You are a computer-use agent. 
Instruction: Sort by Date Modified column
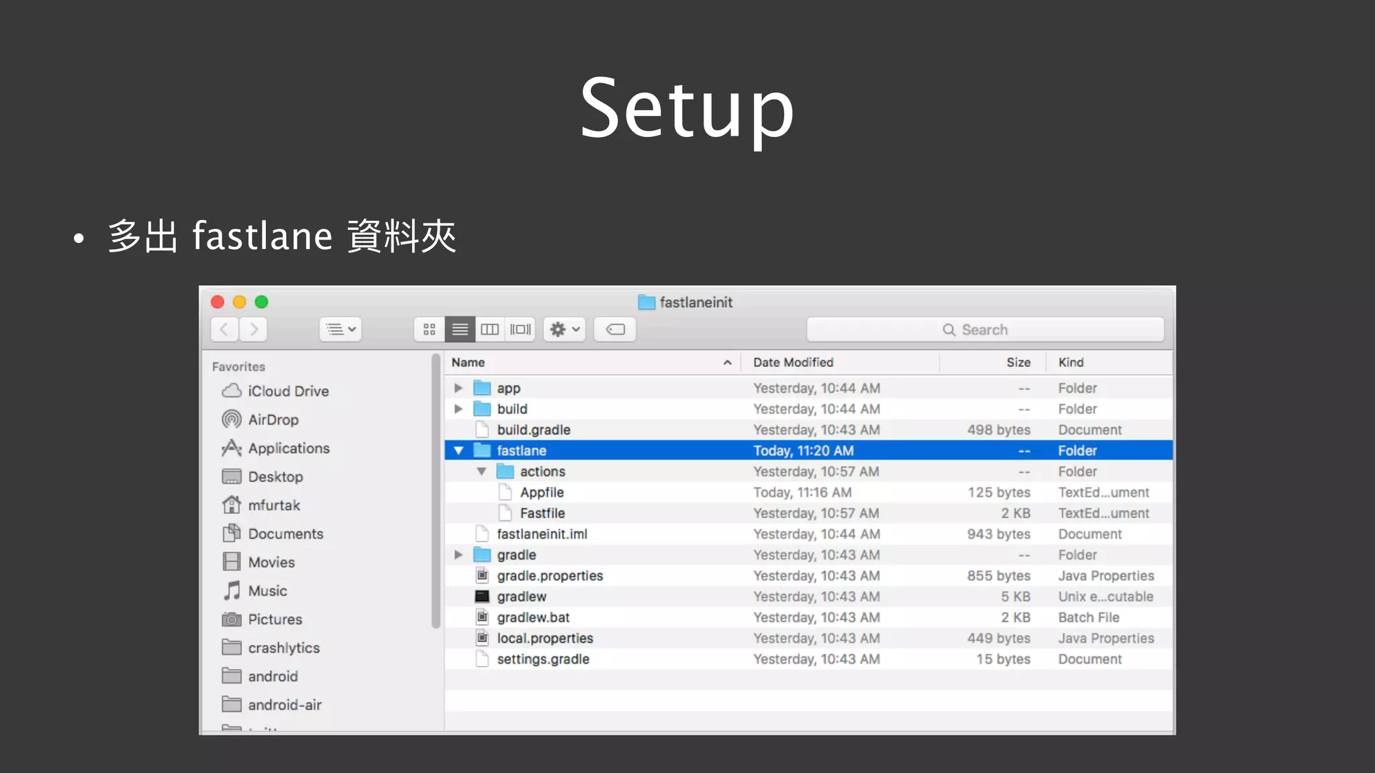pyautogui.click(x=839, y=362)
